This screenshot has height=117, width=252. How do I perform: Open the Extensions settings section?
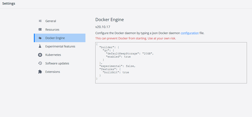[60, 72]
